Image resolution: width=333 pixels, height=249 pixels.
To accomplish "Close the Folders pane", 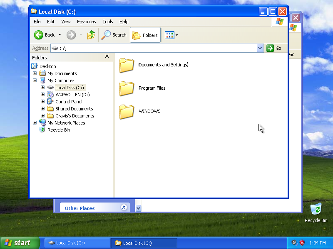I will (107, 56).
